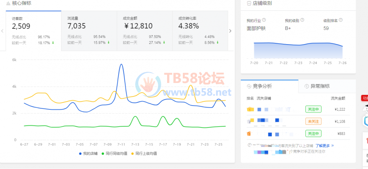
Task: Click the 核心指标 bar chart icon
Action: click(x=8, y=3)
